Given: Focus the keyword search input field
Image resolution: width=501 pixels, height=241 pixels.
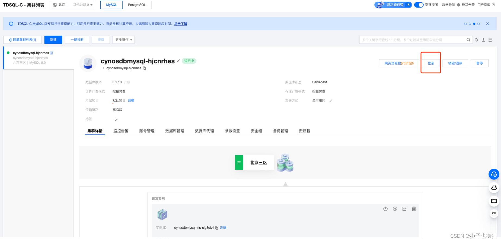Looking at the screenshot, I should (413, 40).
